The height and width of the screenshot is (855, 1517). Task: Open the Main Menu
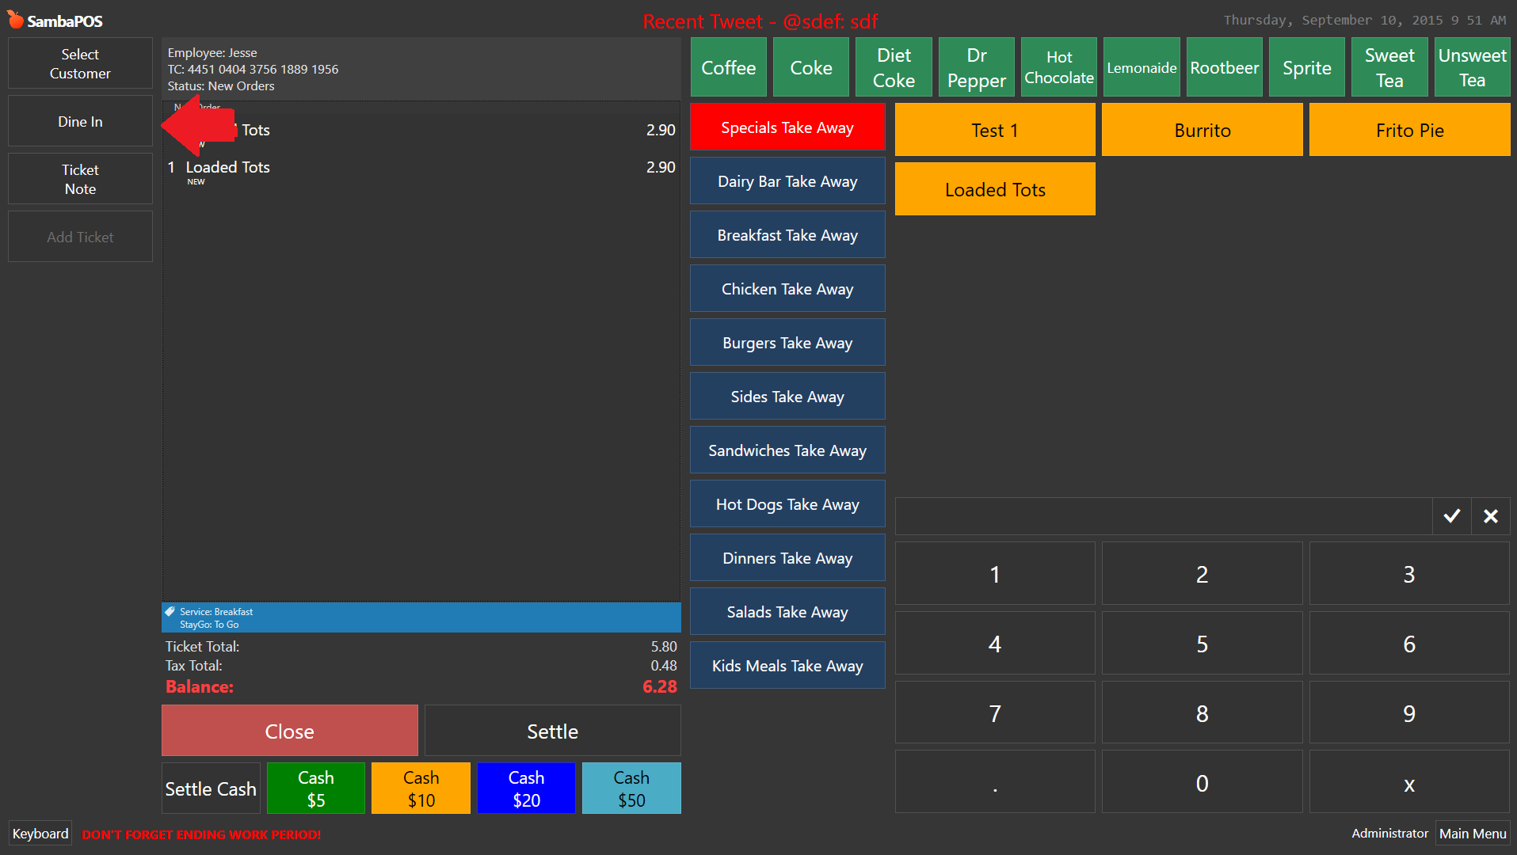[1472, 833]
